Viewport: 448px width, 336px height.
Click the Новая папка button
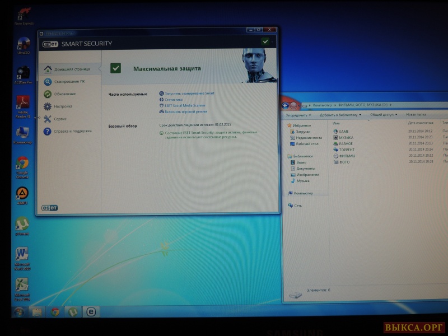click(416, 115)
